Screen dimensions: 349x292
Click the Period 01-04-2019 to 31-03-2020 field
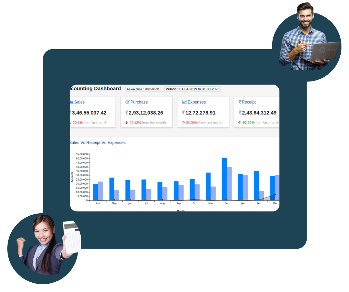(x=193, y=89)
